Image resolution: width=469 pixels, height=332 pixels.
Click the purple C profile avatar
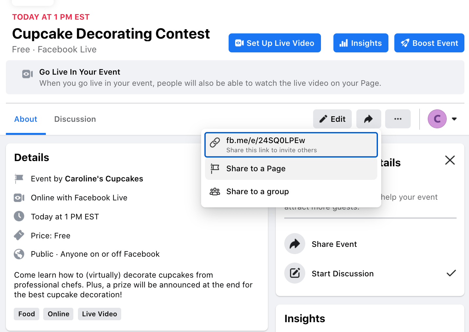point(437,119)
